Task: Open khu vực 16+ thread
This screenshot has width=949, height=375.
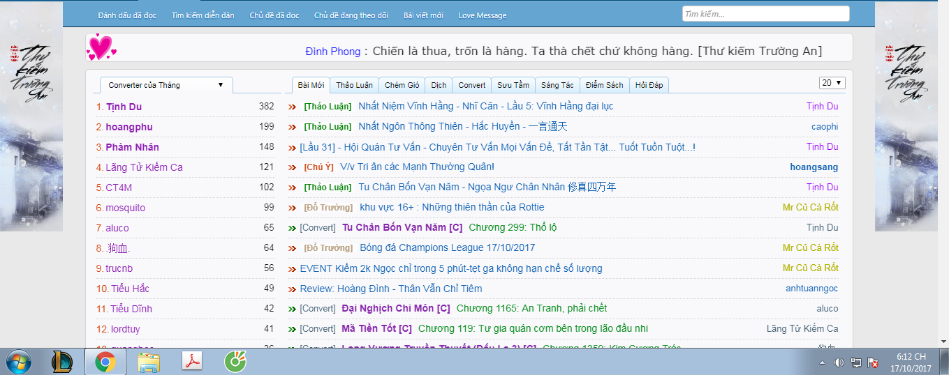Action: coord(452,208)
